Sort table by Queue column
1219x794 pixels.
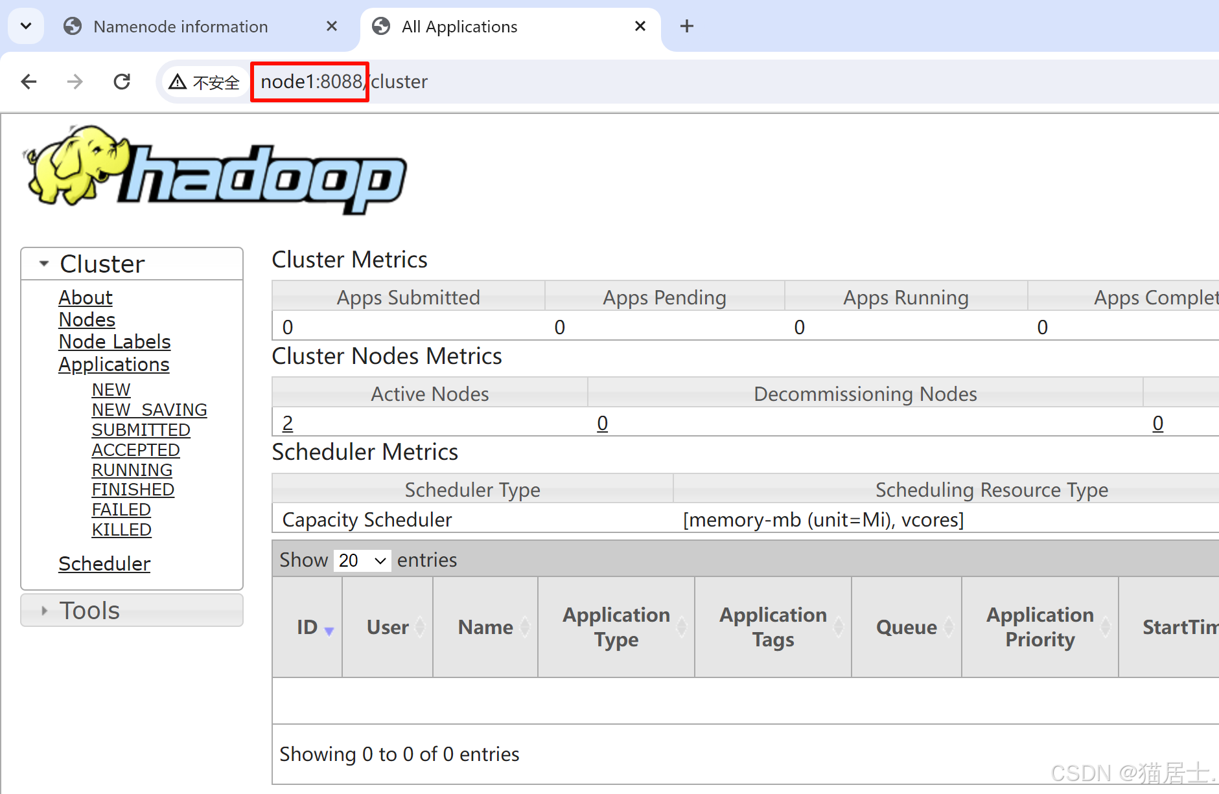[x=907, y=627]
